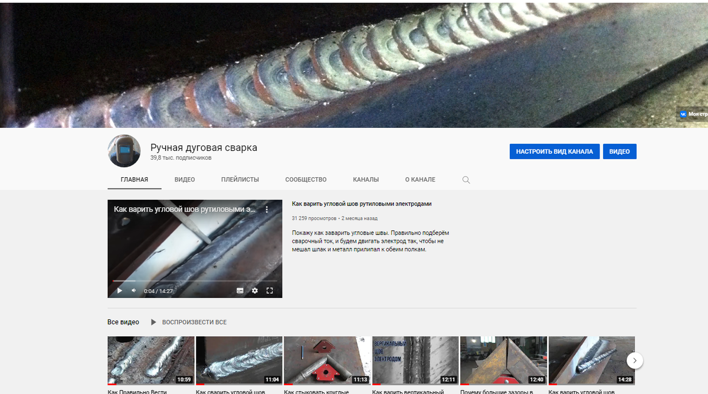Open the 14:28 video thumbnail
708x394 pixels.
click(592, 360)
